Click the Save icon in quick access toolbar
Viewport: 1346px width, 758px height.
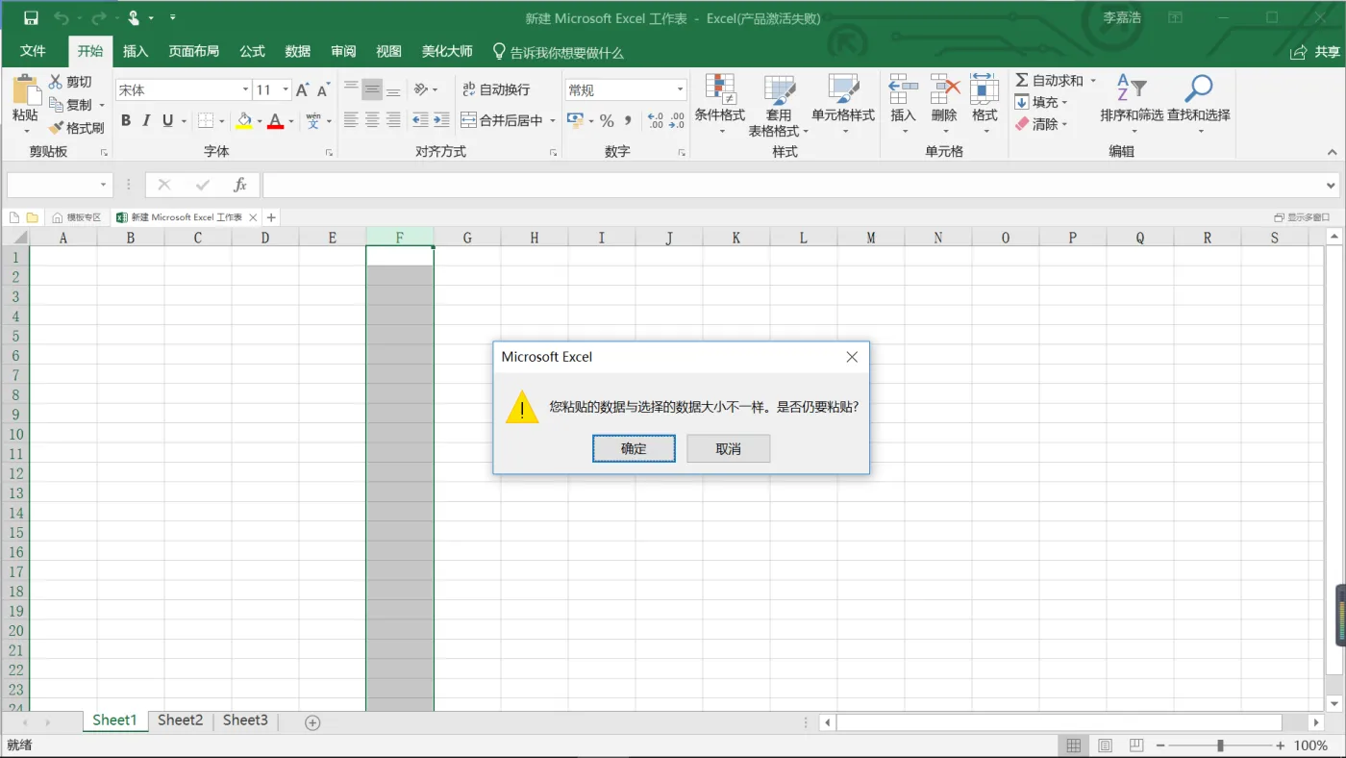(31, 18)
